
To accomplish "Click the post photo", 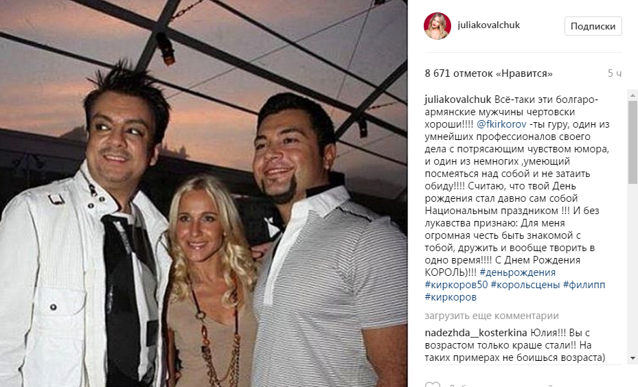I will pos(203,193).
